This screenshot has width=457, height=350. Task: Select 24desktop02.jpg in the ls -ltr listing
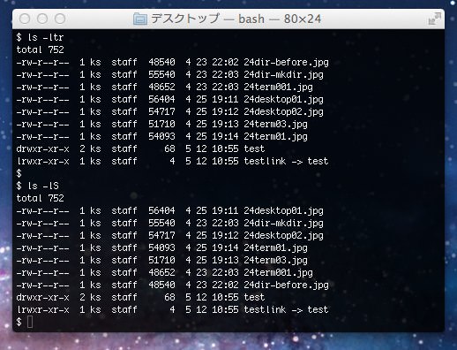[283, 112]
